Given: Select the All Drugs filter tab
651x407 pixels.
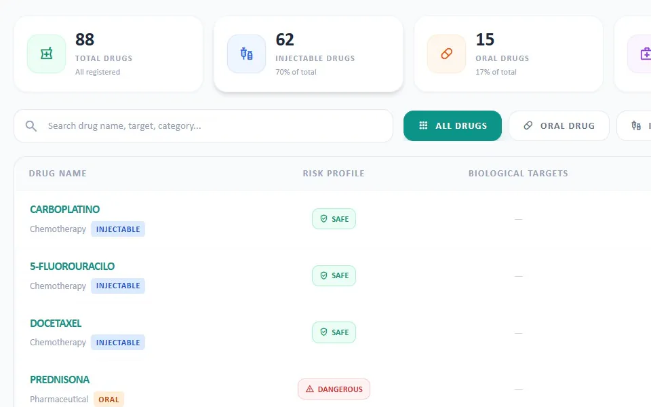Looking at the screenshot, I should (452, 126).
